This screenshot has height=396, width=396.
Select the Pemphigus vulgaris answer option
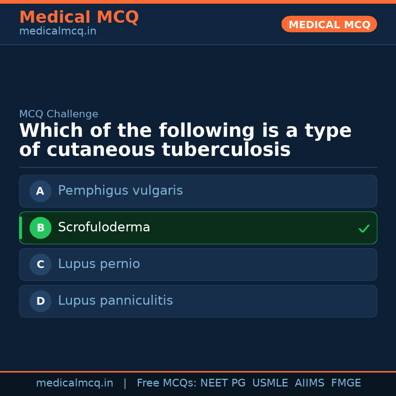[x=198, y=191]
